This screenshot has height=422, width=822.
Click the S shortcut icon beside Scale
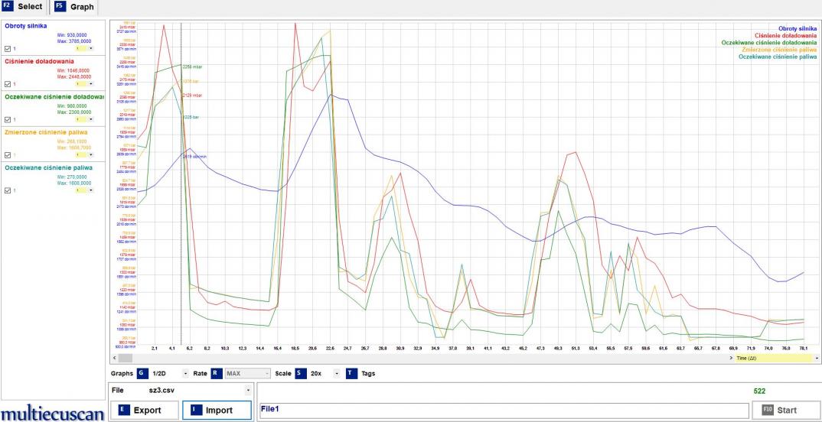point(300,373)
